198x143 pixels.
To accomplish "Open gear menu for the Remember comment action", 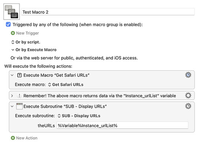I will 188,95.
